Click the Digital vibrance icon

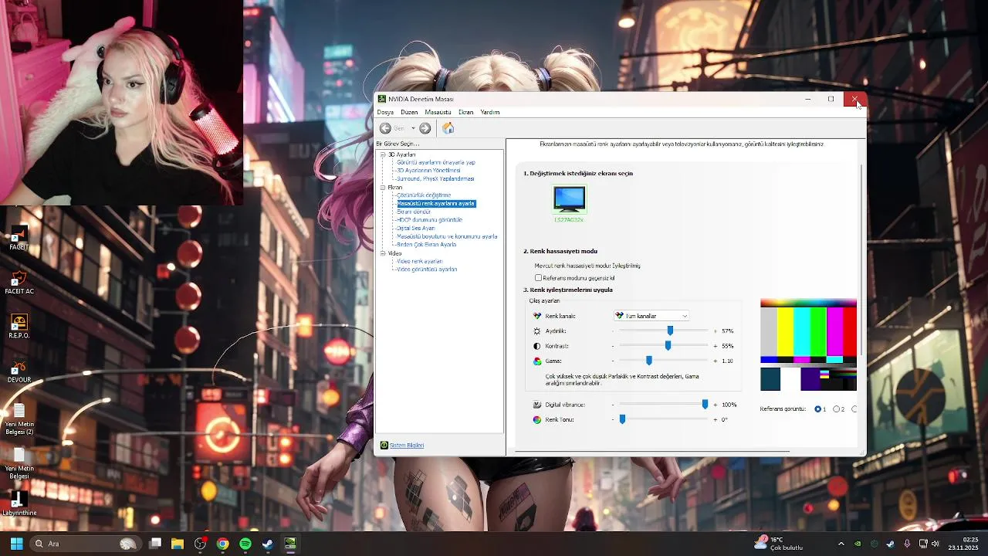(537, 405)
